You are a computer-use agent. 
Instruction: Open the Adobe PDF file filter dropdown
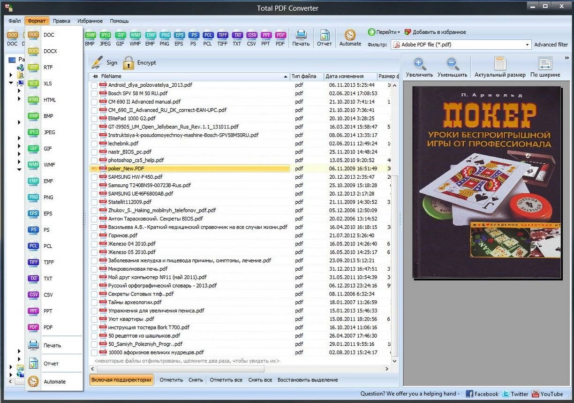coord(527,45)
